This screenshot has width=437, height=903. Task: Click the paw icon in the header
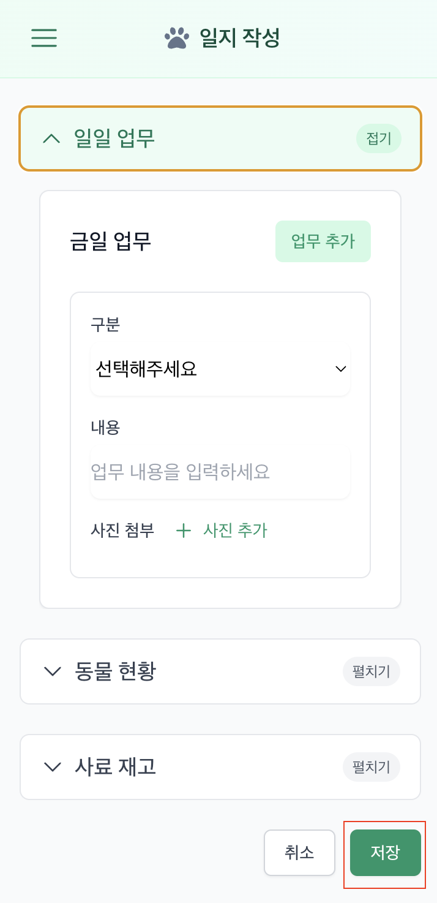point(176,38)
